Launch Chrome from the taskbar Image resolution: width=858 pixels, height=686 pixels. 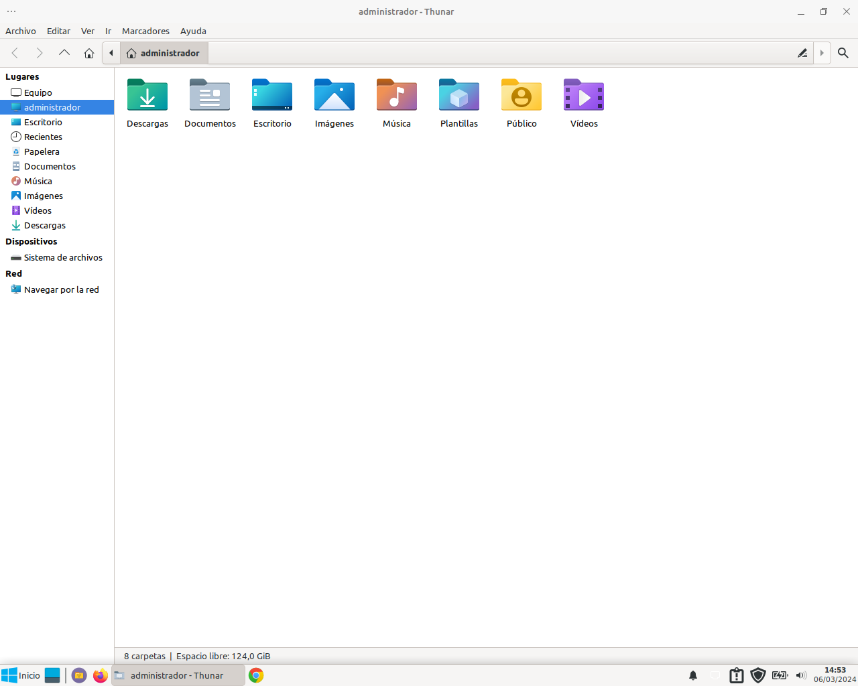(256, 675)
